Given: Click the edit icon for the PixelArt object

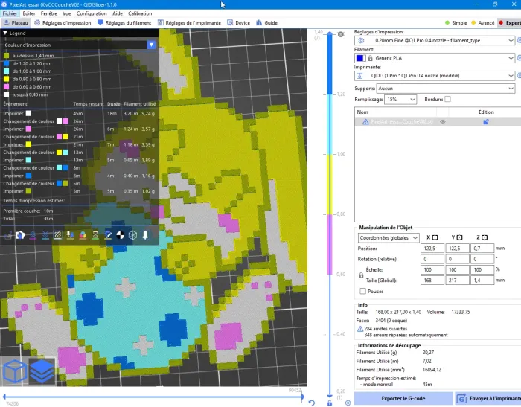Looking at the screenshot, I should tap(486, 121).
